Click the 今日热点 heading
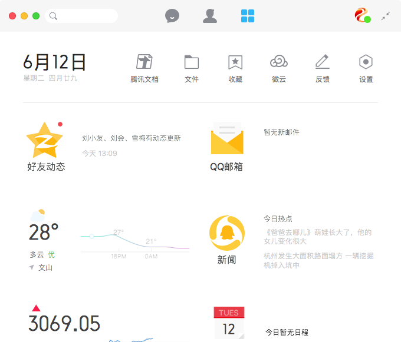 (x=278, y=219)
